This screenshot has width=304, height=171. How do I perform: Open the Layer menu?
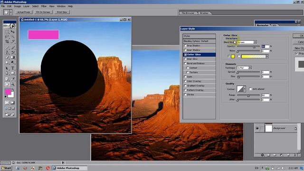coord(26,6)
